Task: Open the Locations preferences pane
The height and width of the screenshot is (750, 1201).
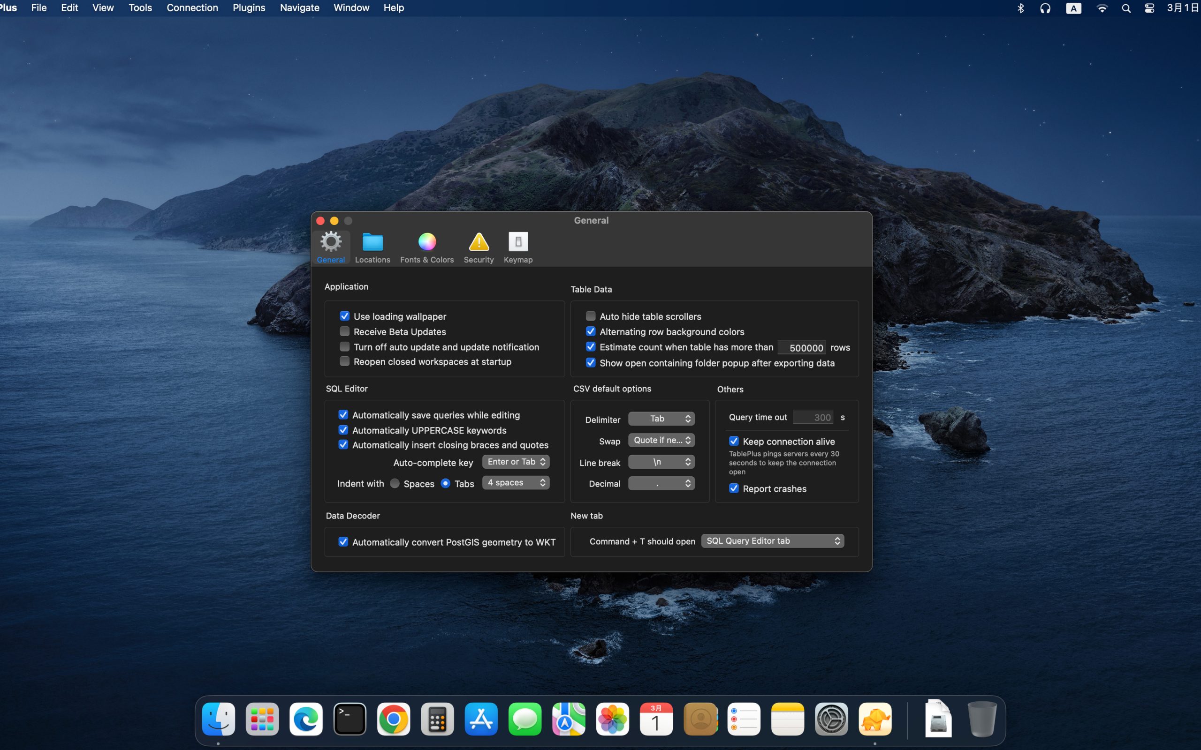Action: (x=372, y=247)
